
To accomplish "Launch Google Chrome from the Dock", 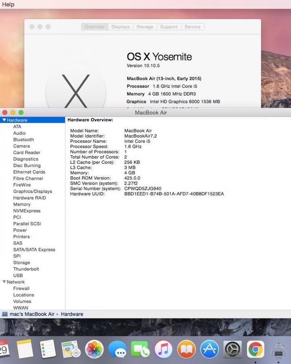I will pyautogui.click(x=255, y=349).
